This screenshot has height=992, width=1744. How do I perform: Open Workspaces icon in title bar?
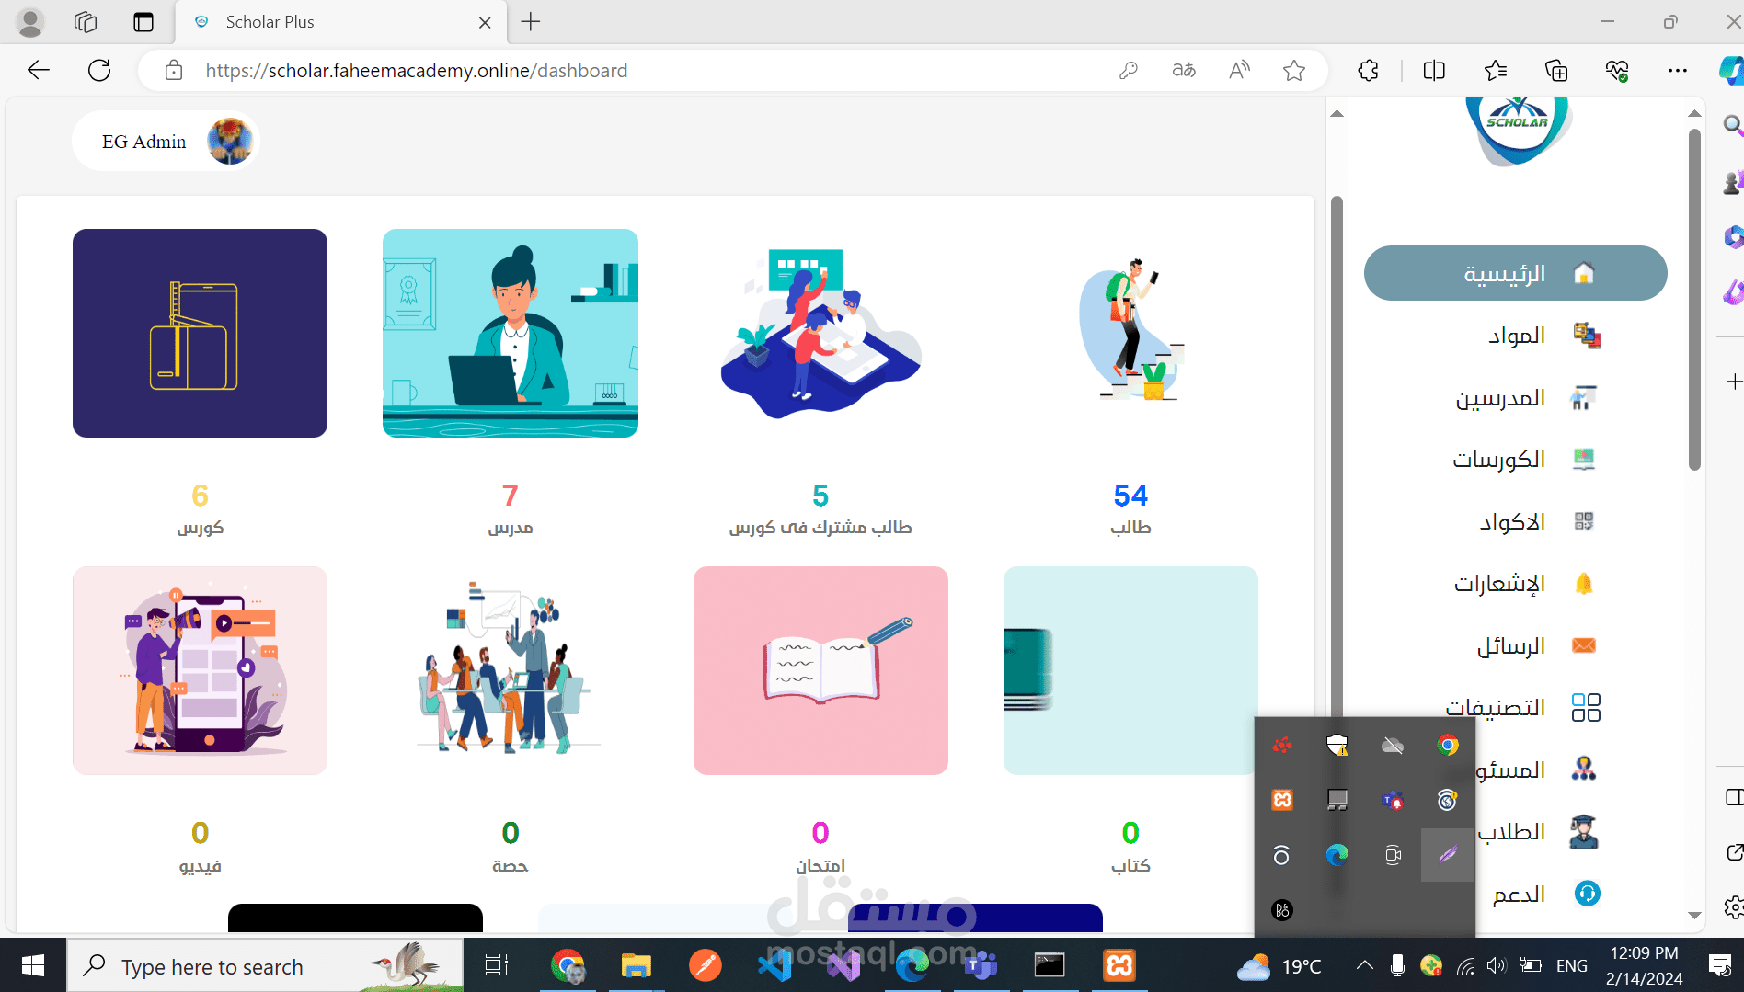point(86,21)
